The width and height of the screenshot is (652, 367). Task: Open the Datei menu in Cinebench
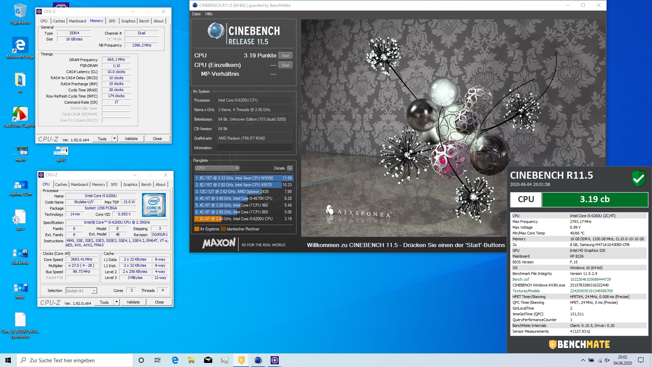point(196,14)
